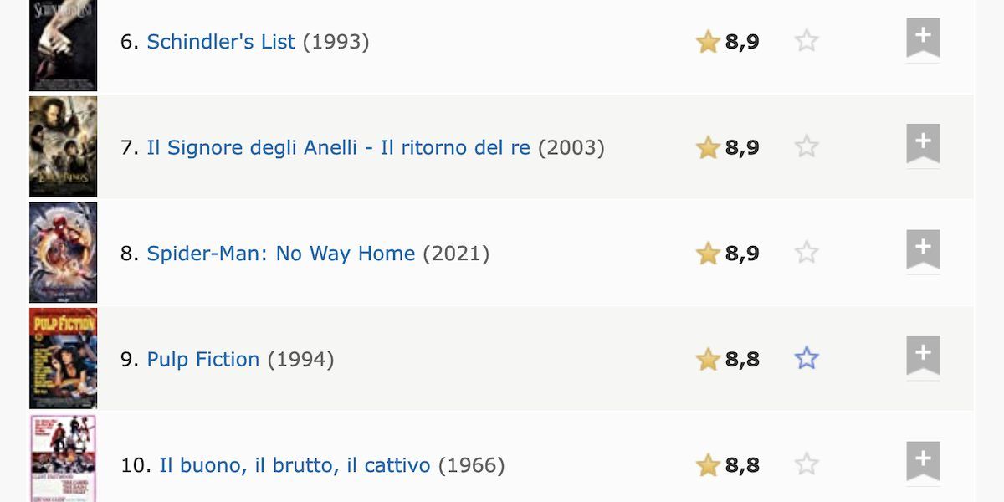Add Pulp Fiction to watchlist
1004x502 pixels.
(x=923, y=356)
